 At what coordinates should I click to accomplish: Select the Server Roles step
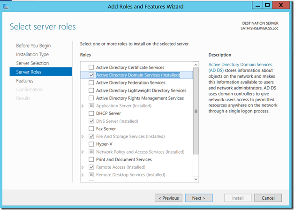point(41,72)
